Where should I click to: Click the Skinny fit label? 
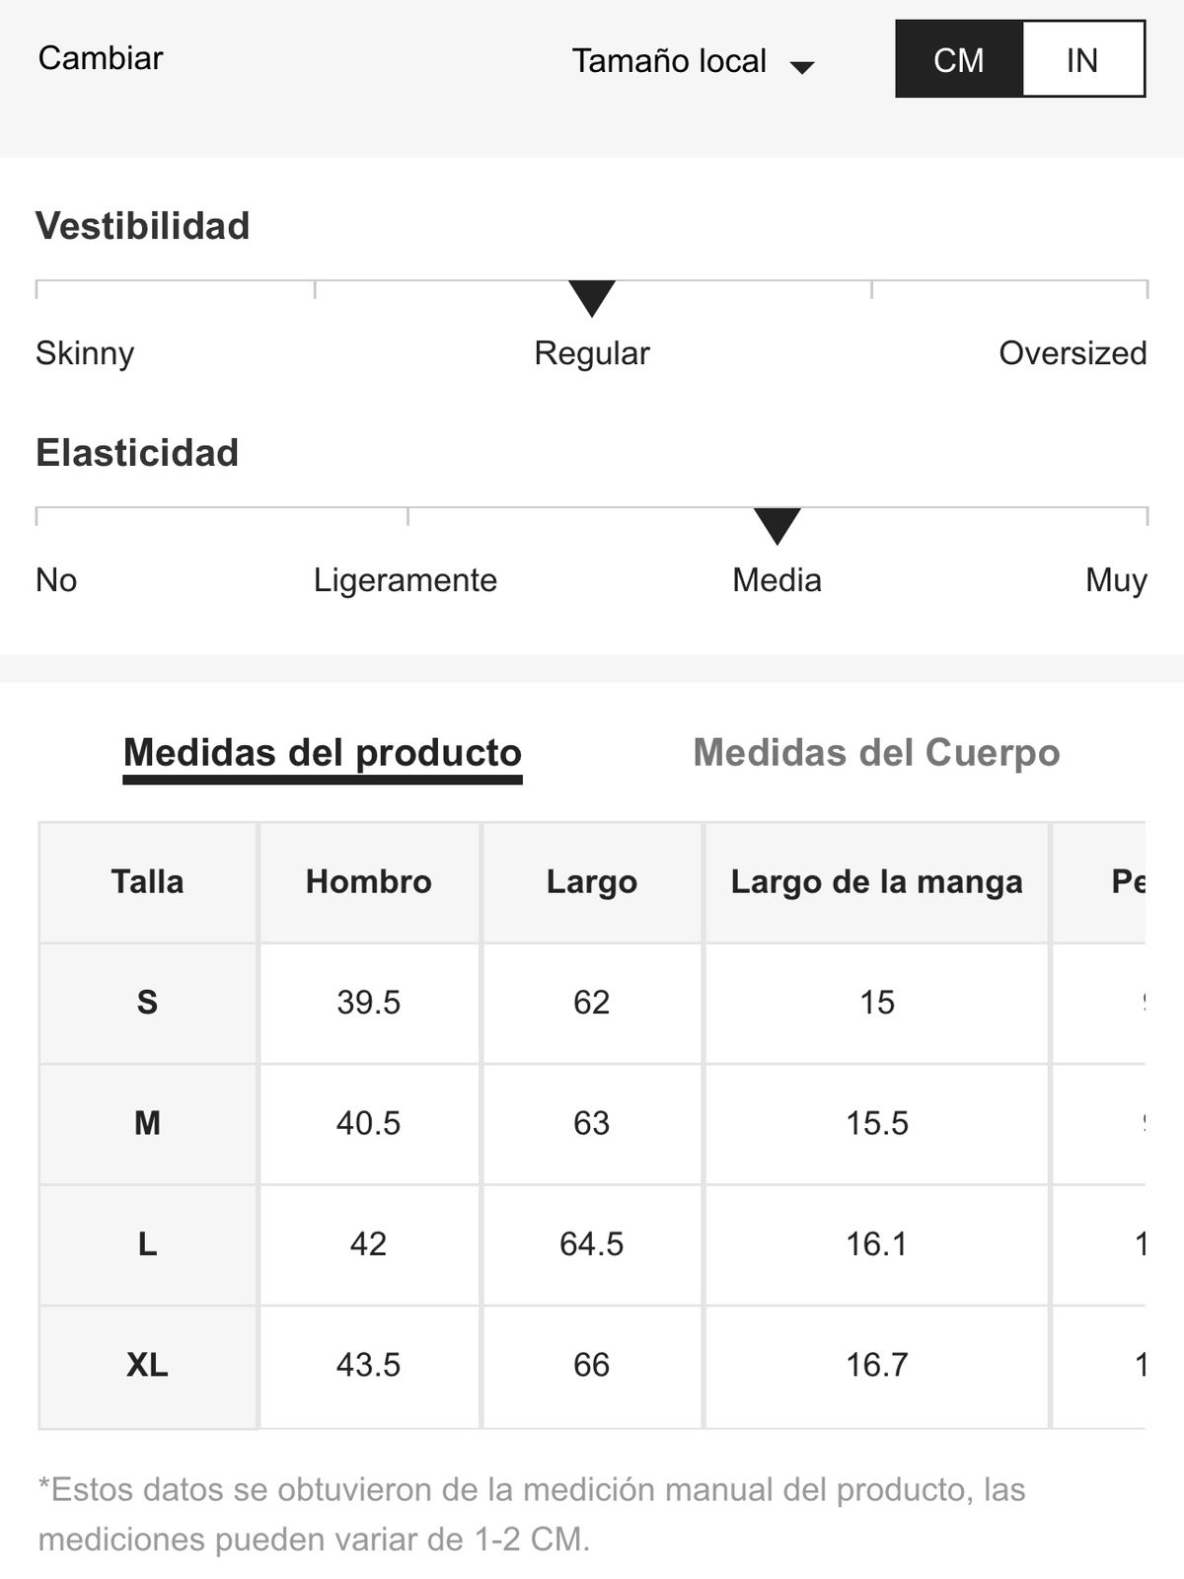pyautogui.click(x=85, y=353)
